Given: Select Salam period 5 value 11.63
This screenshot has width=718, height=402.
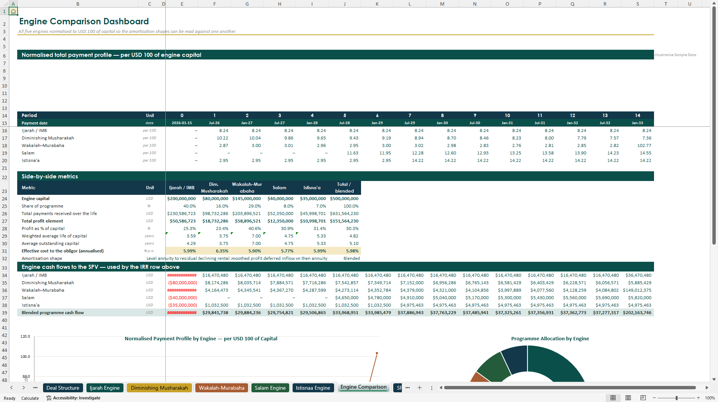Looking at the screenshot, I should [345, 153].
